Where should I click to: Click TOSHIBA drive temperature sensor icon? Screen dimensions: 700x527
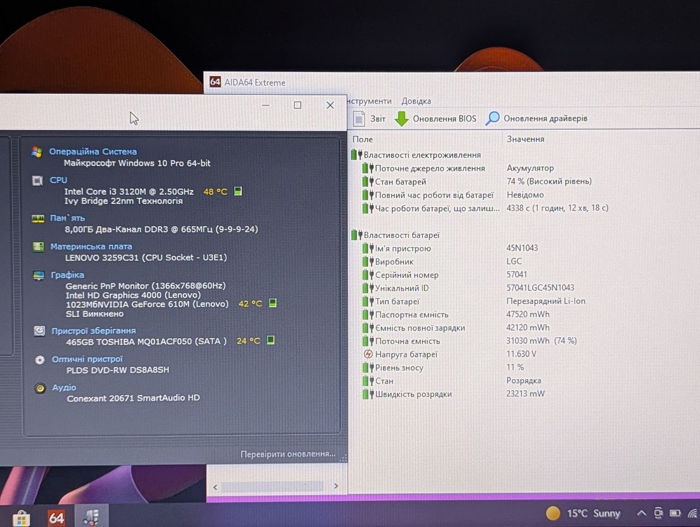tap(271, 340)
